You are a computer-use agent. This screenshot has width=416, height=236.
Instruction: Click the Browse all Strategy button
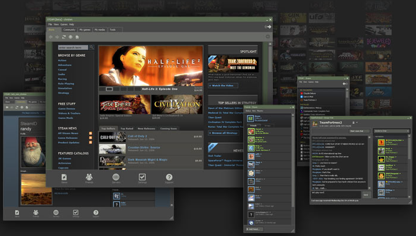[x=223, y=133]
